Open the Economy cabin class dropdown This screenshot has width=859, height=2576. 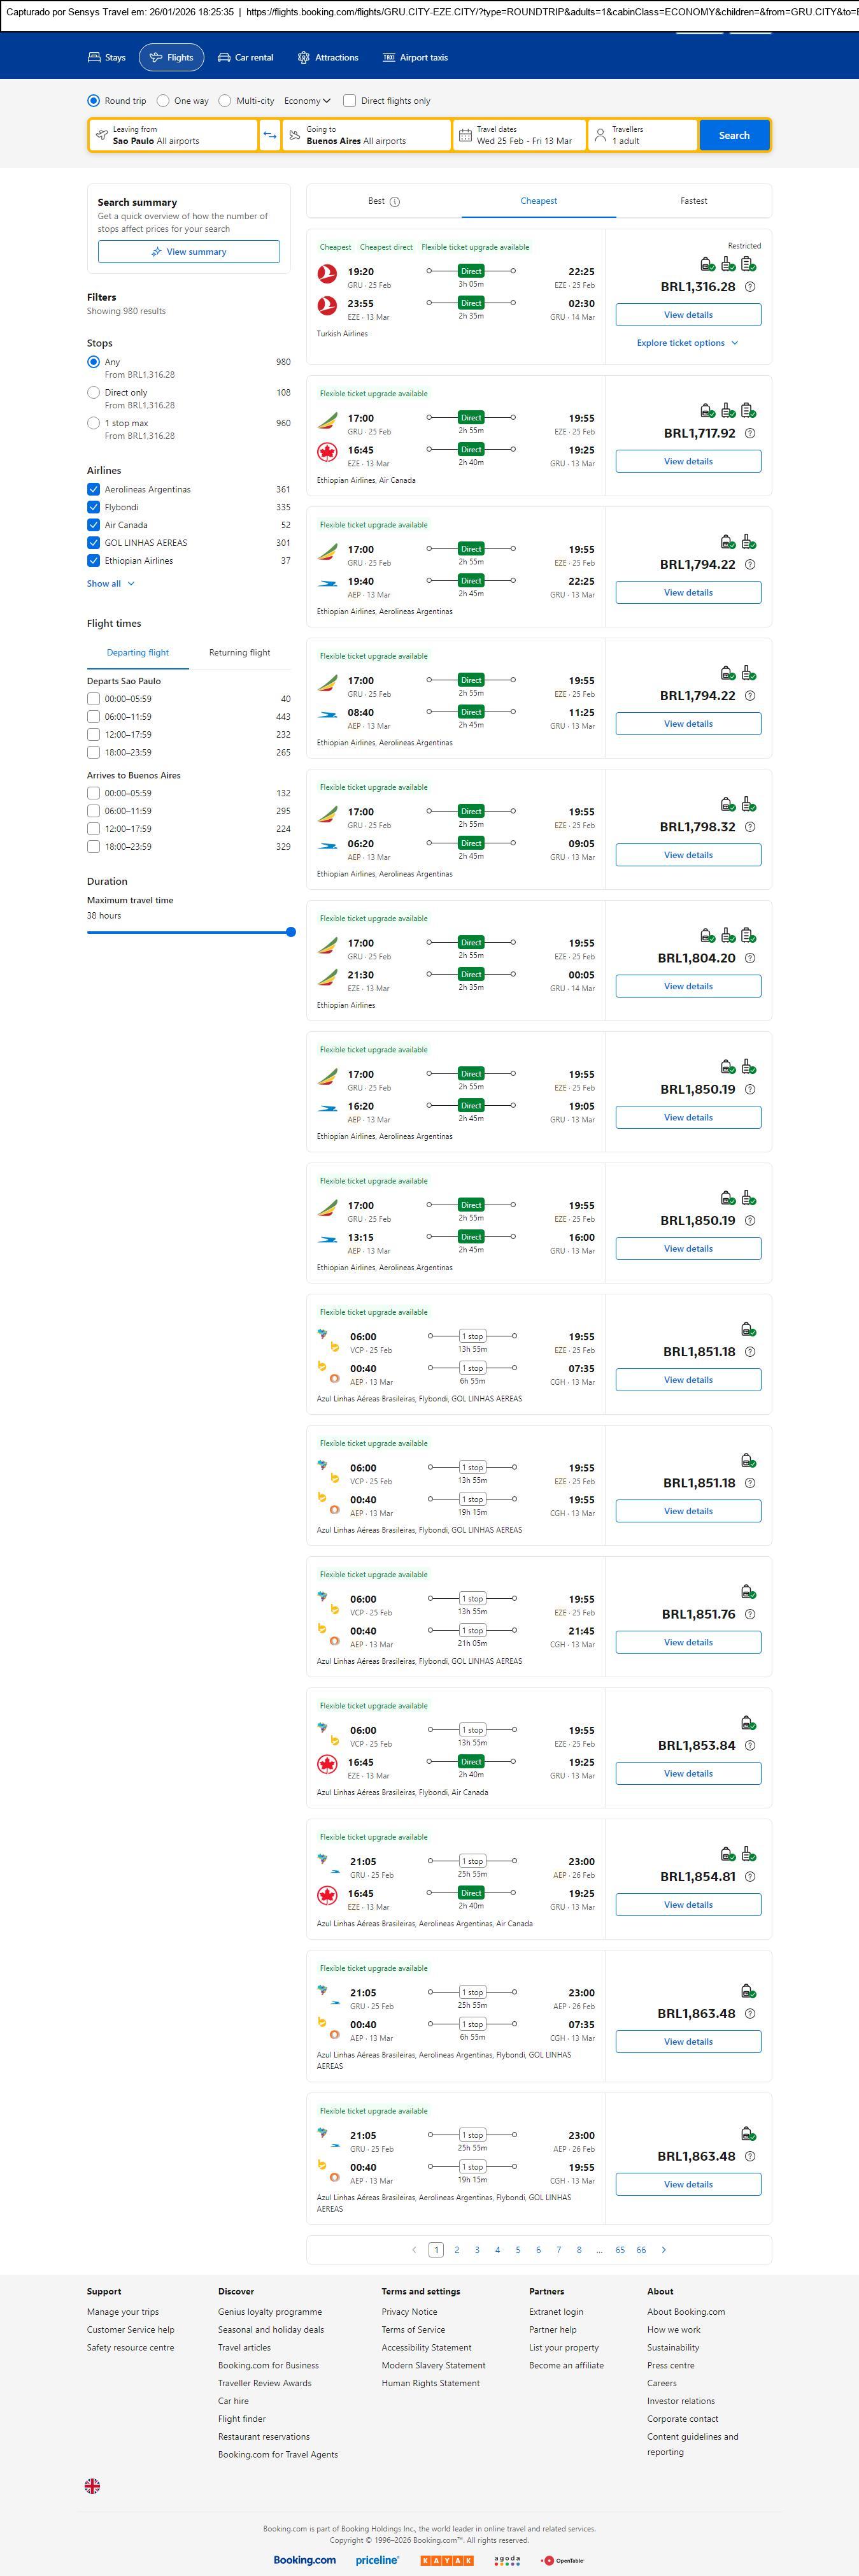[307, 101]
